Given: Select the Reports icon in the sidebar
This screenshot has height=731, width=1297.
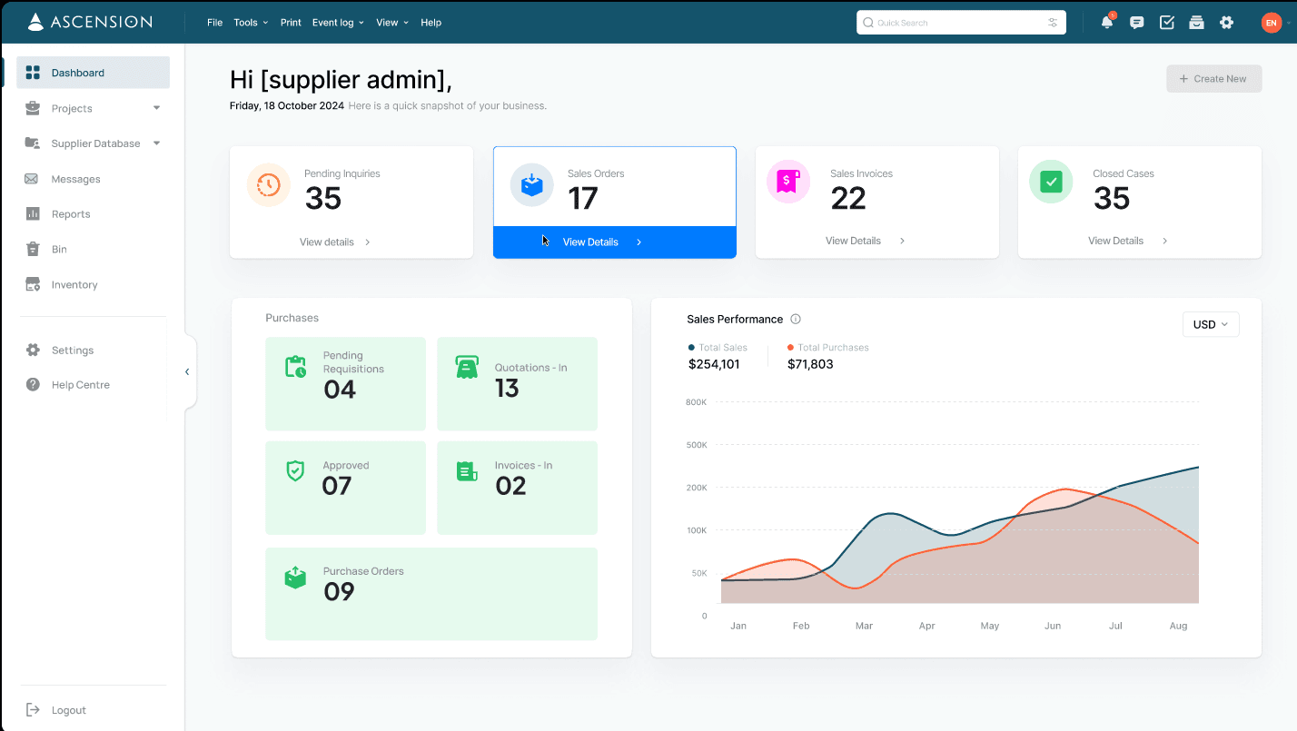Looking at the screenshot, I should coord(33,213).
